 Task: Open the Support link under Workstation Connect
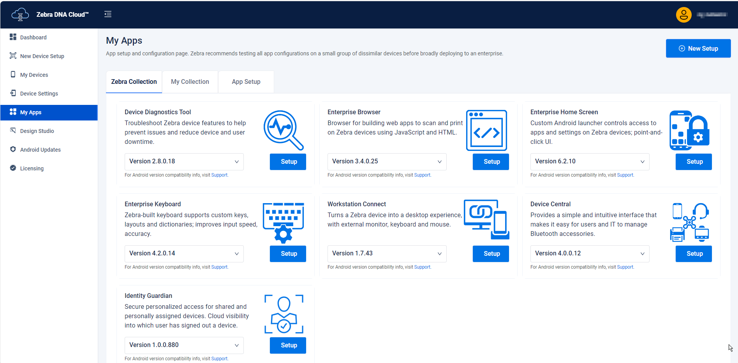pos(422,267)
